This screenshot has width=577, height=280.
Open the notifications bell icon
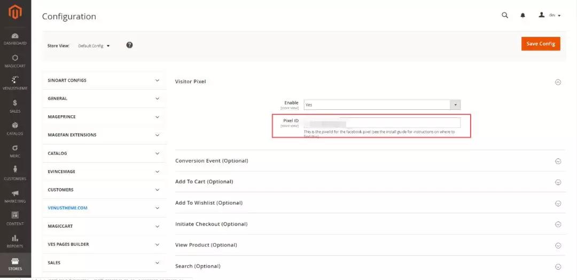tap(523, 15)
